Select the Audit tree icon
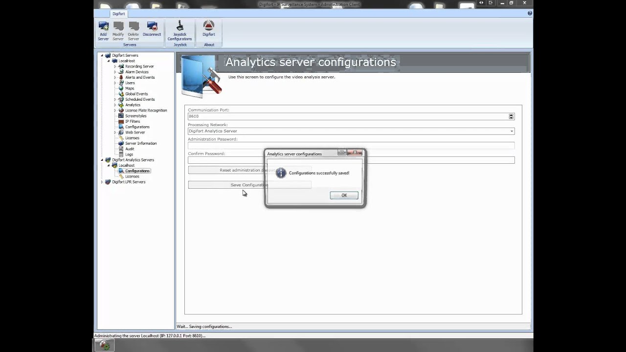 coord(121,149)
